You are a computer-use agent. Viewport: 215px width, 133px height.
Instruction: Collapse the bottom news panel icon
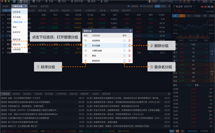point(169,94)
